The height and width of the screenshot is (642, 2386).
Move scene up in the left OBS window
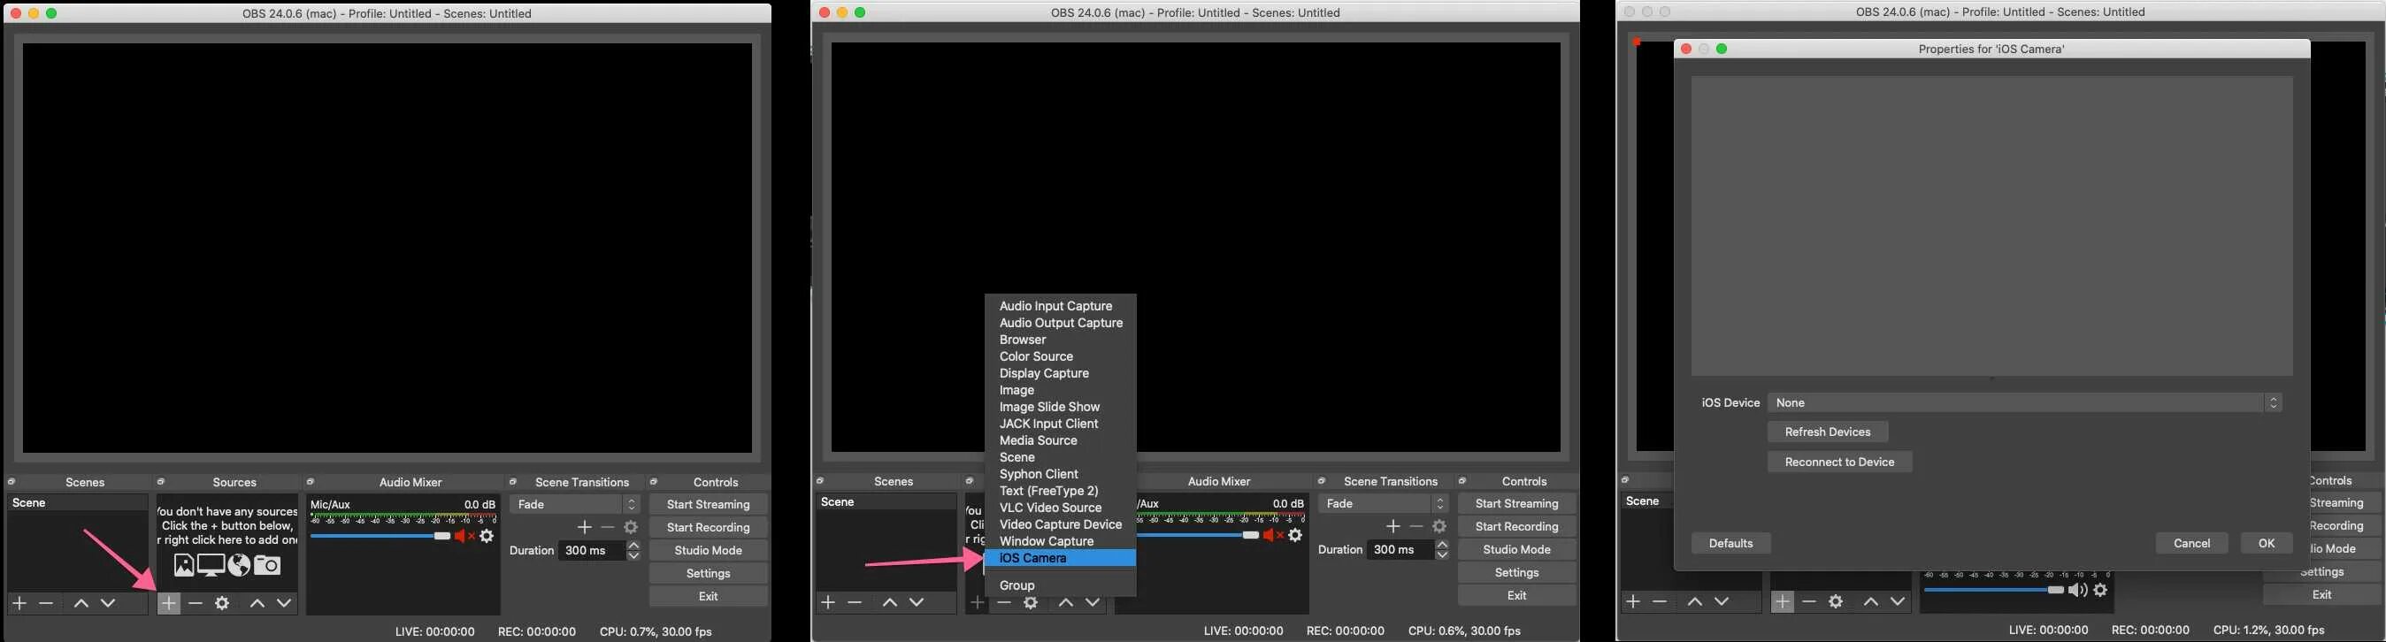pyautogui.click(x=81, y=603)
